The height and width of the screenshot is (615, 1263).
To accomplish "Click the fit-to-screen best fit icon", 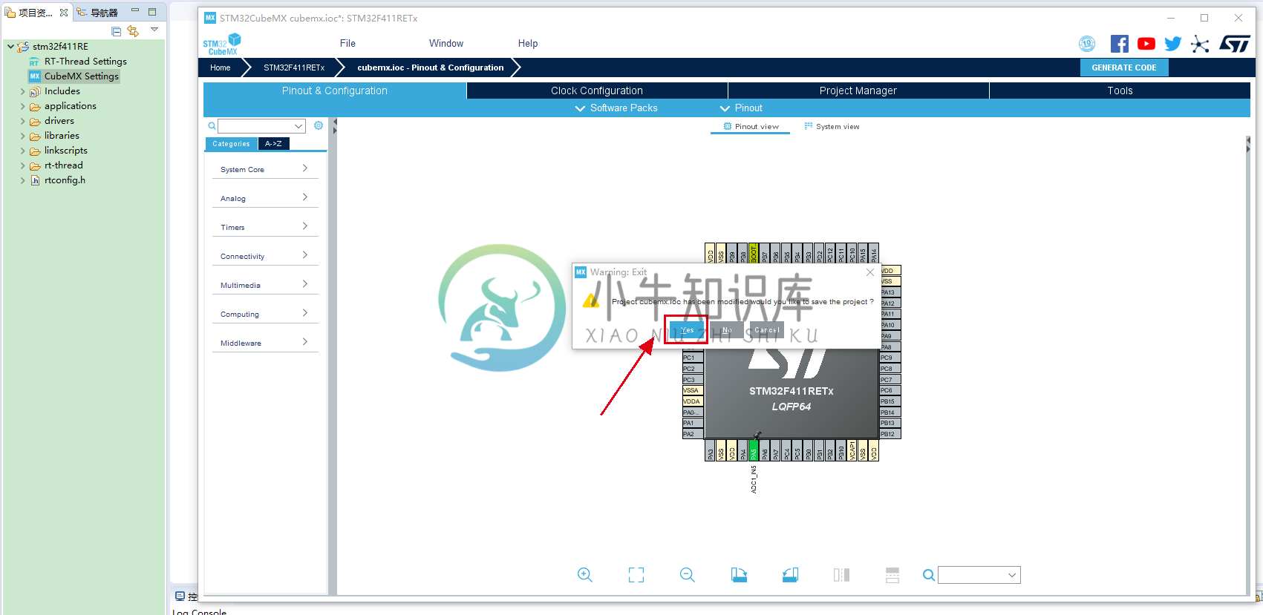I will pos(636,575).
